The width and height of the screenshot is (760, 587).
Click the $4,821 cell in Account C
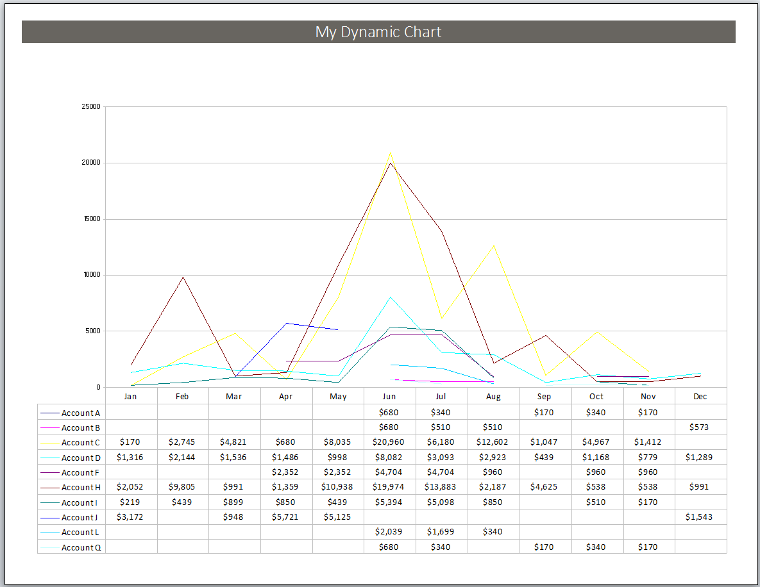tap(233, 442)
